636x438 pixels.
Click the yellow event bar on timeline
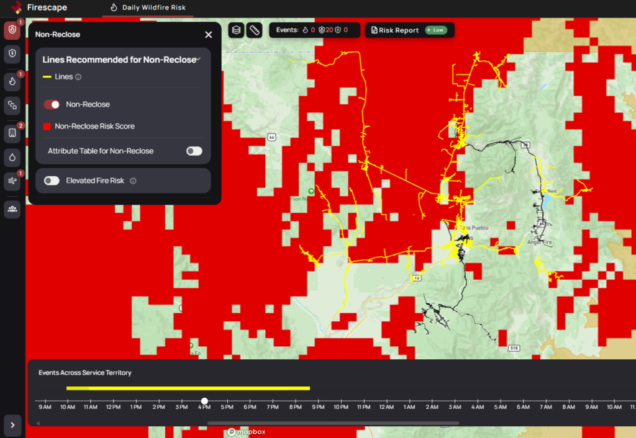click(188, 388)
